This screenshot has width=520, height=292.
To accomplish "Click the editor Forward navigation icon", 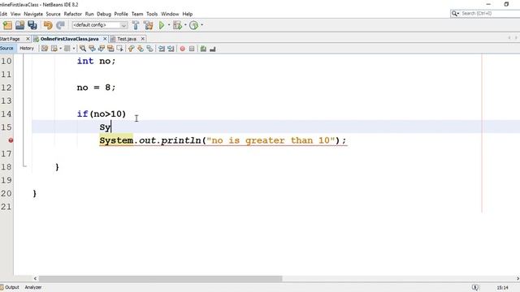I will pos(67,49).
